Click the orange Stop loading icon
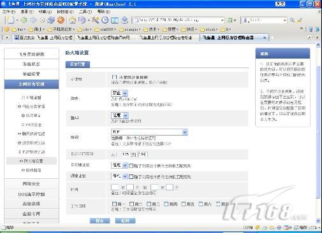Screen dimensions: 322x233 click(61, 20)
